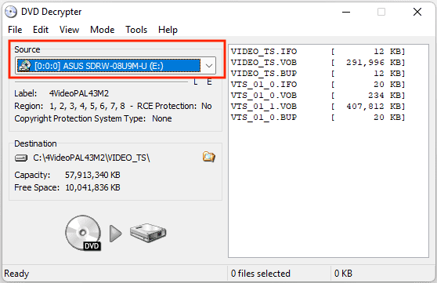Viewport: 437px width, 283px height.
Task: Click the L indicator below Source
Action: coord(196,82)
